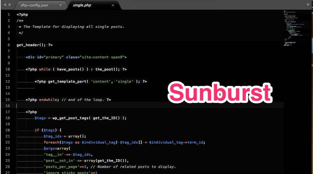Click line number 16 in the gutter

8,106
